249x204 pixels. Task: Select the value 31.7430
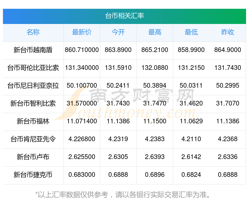pos(118,103)
